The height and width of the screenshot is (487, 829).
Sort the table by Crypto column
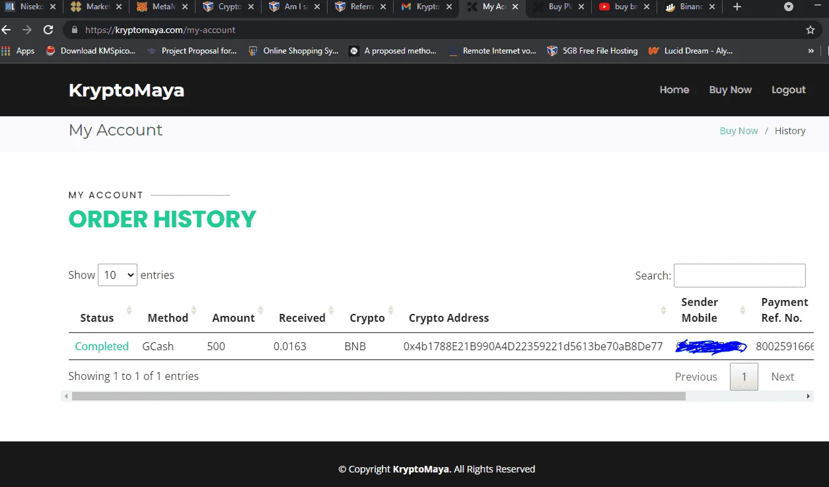pyautogui.click(x=368, y=318)
